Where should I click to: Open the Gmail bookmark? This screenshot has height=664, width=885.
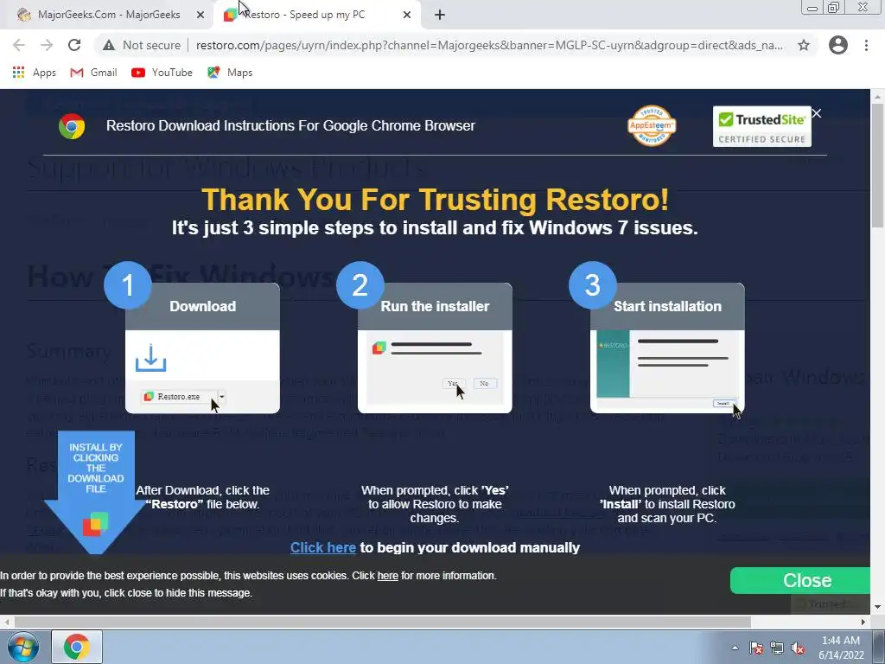click(x=93, y=73)
